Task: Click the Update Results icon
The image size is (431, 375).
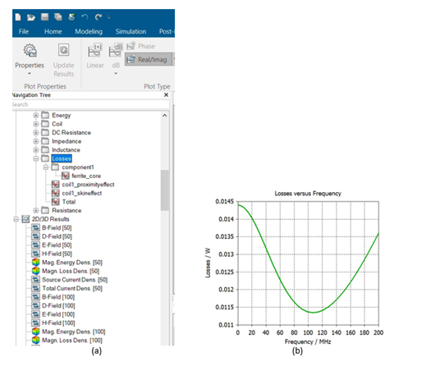Action: (x=64, y=50)
